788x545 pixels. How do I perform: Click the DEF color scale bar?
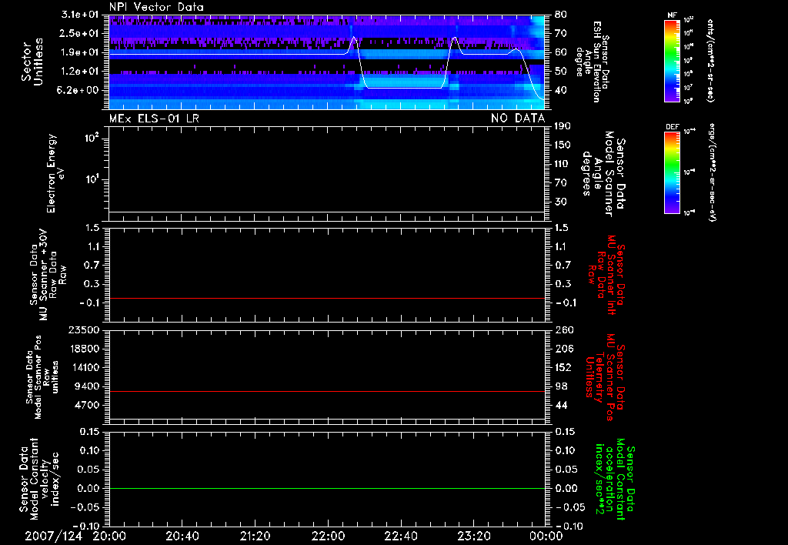(672, 172)
